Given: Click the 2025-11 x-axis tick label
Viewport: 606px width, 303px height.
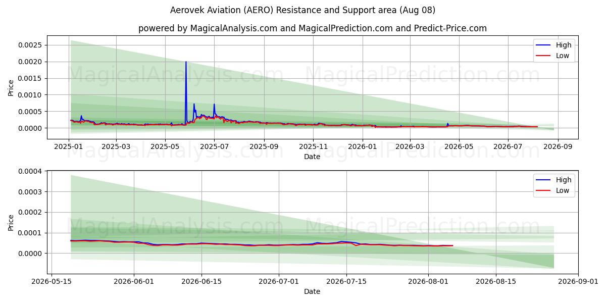Looking at the screenshot, I should [x=313, y=147].
